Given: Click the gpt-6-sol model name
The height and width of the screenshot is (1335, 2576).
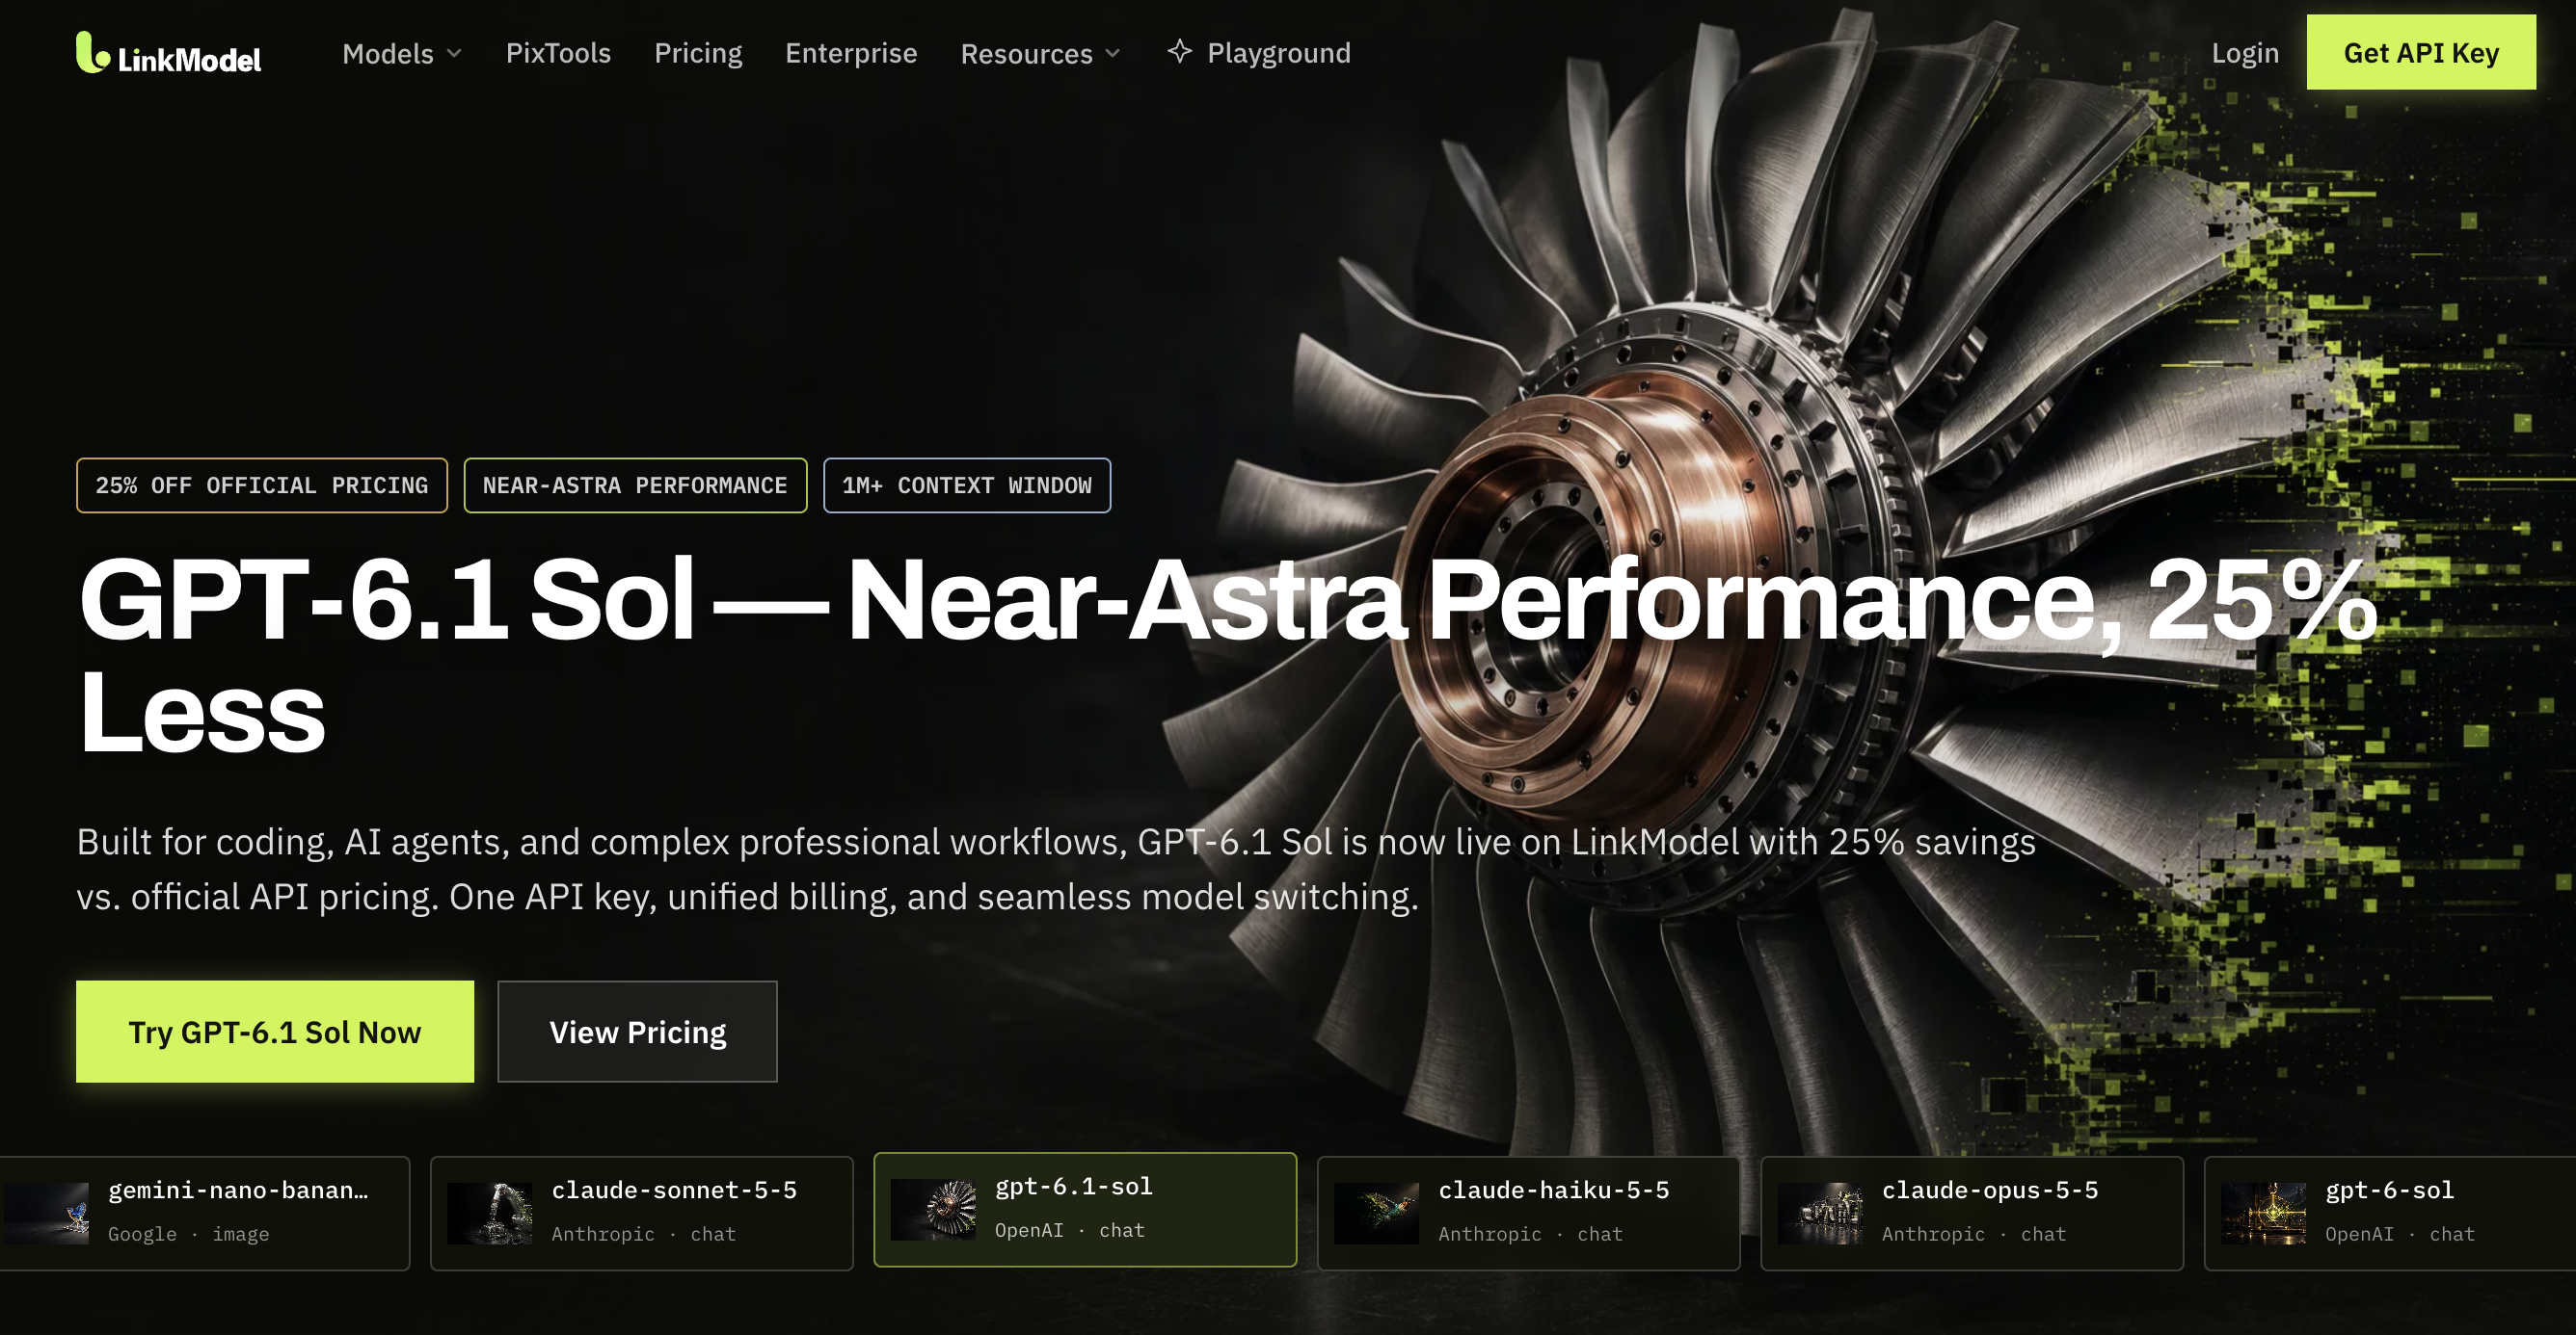Looking at the screenshot, I should [x=2389, y=1191].
